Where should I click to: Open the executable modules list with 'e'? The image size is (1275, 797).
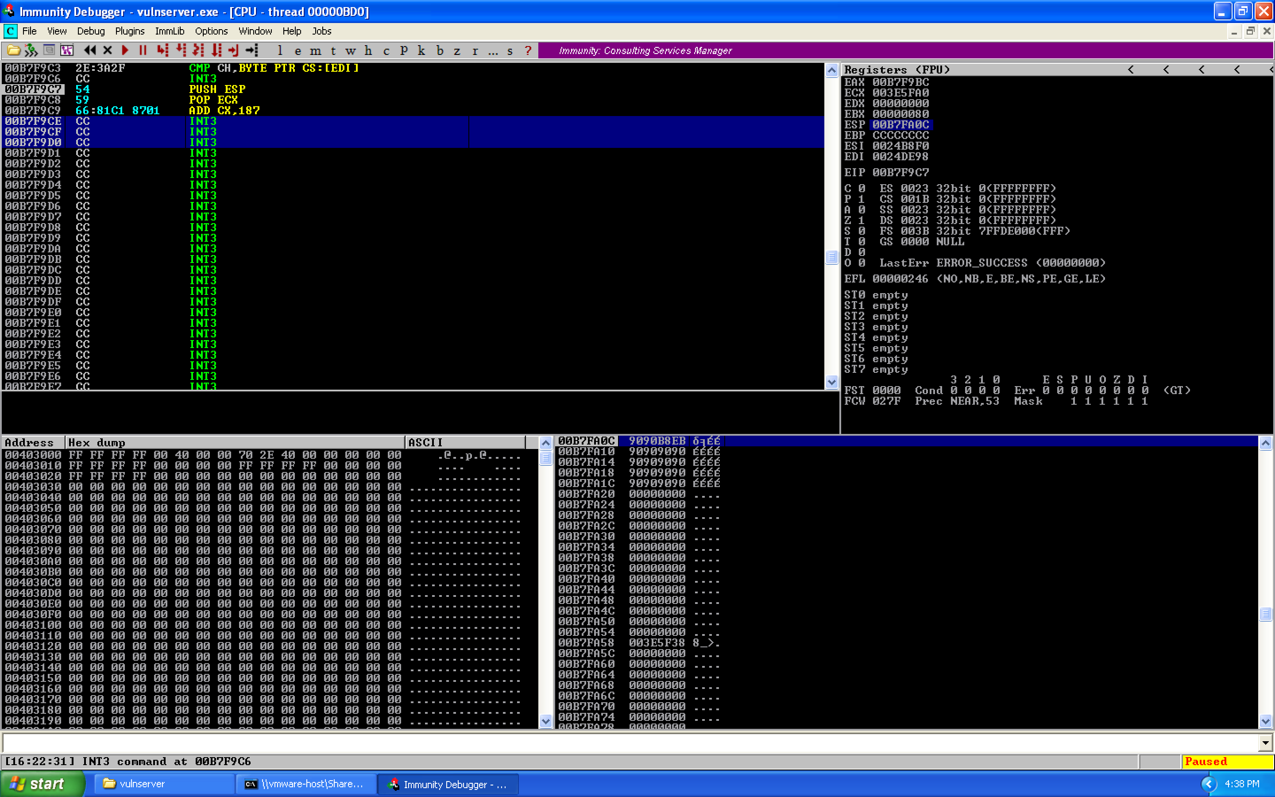pyautogui.click(x=299, y=50)
